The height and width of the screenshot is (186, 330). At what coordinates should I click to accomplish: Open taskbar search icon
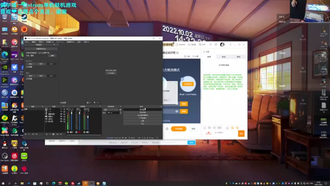click(9, 184)
